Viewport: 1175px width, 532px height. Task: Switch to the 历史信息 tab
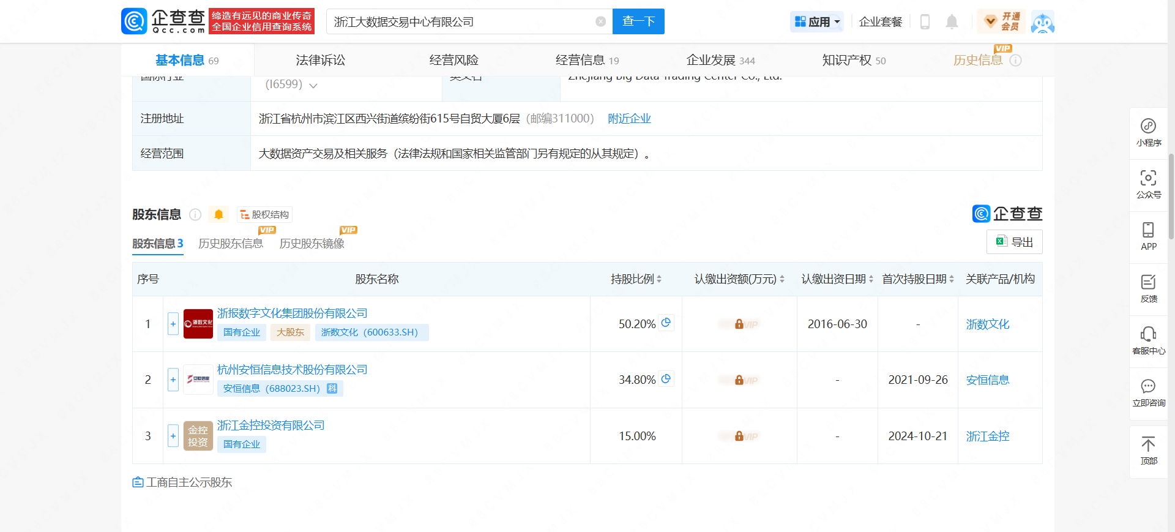click(x=978, y=60)
